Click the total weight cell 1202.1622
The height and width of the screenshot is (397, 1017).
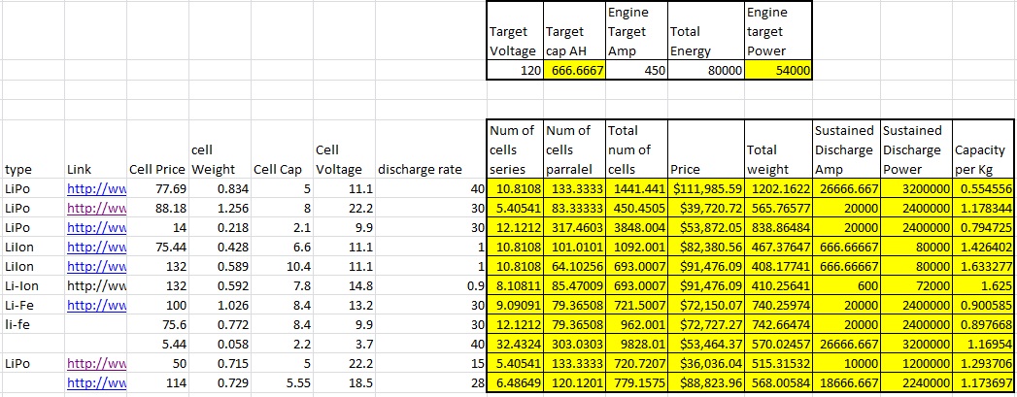[x=778, y=187]
